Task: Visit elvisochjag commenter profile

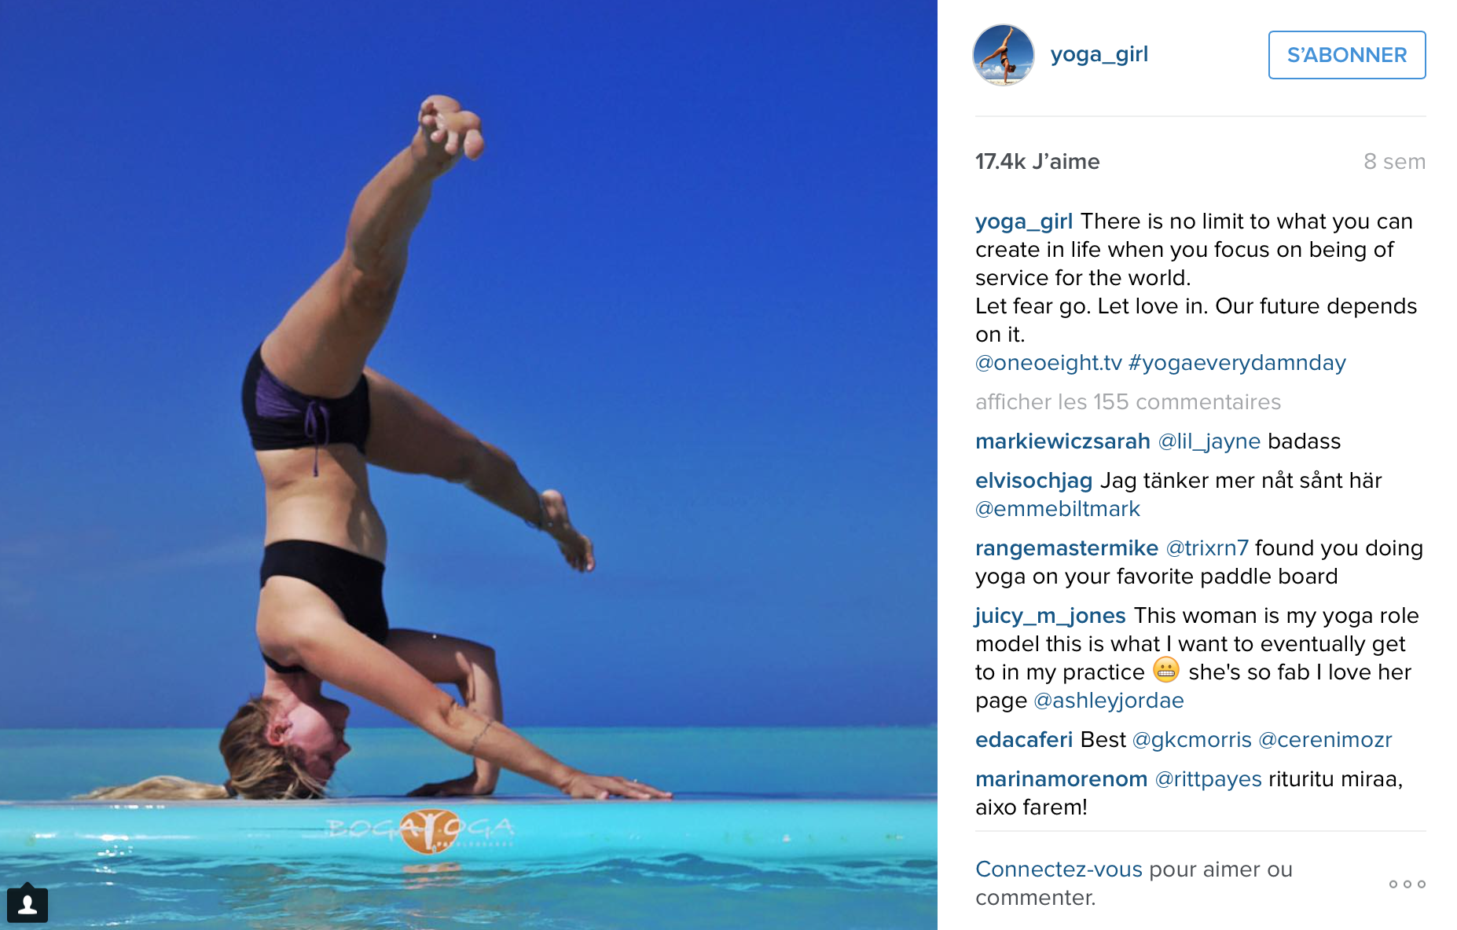Action: (1033, 481)
